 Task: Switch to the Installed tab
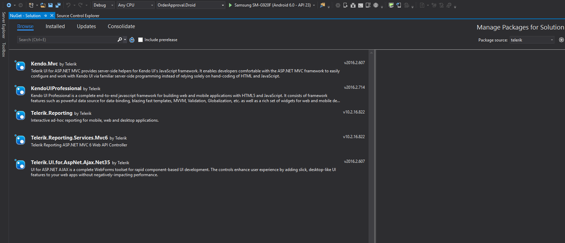pos(55,26)
